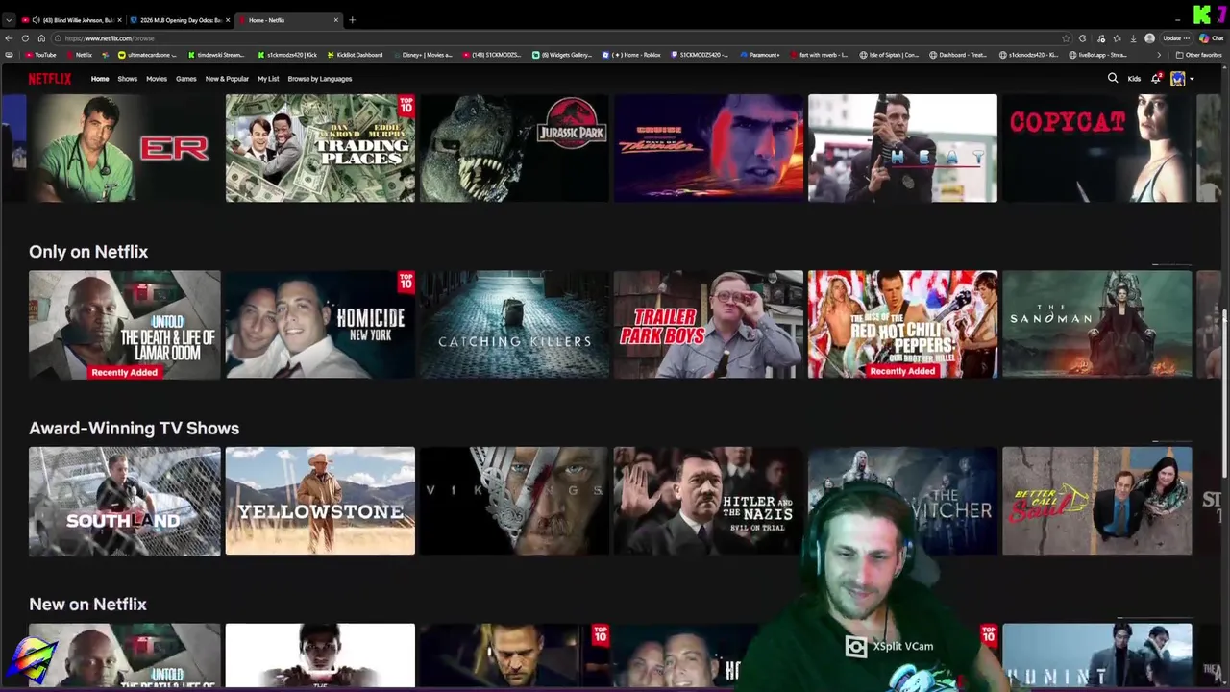Open the ultimatecardzone bookmark
This screenshot has width=1230, height=692.
[x=148, y=55]
